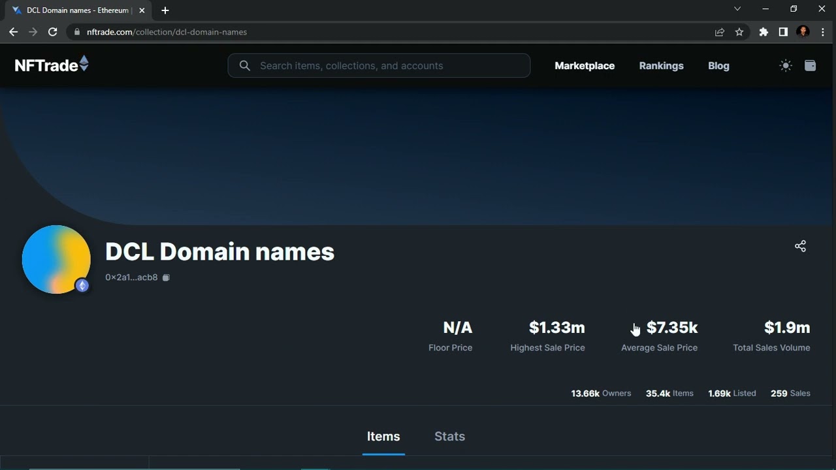The height and width of the screenshot is (470, 836).
Task: Click the Total Sales Volume label
Action: (x=771, y=348)
